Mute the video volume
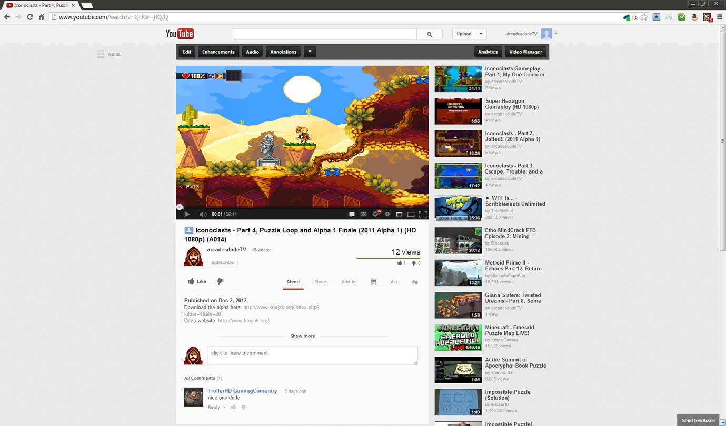 coord(203,214)
